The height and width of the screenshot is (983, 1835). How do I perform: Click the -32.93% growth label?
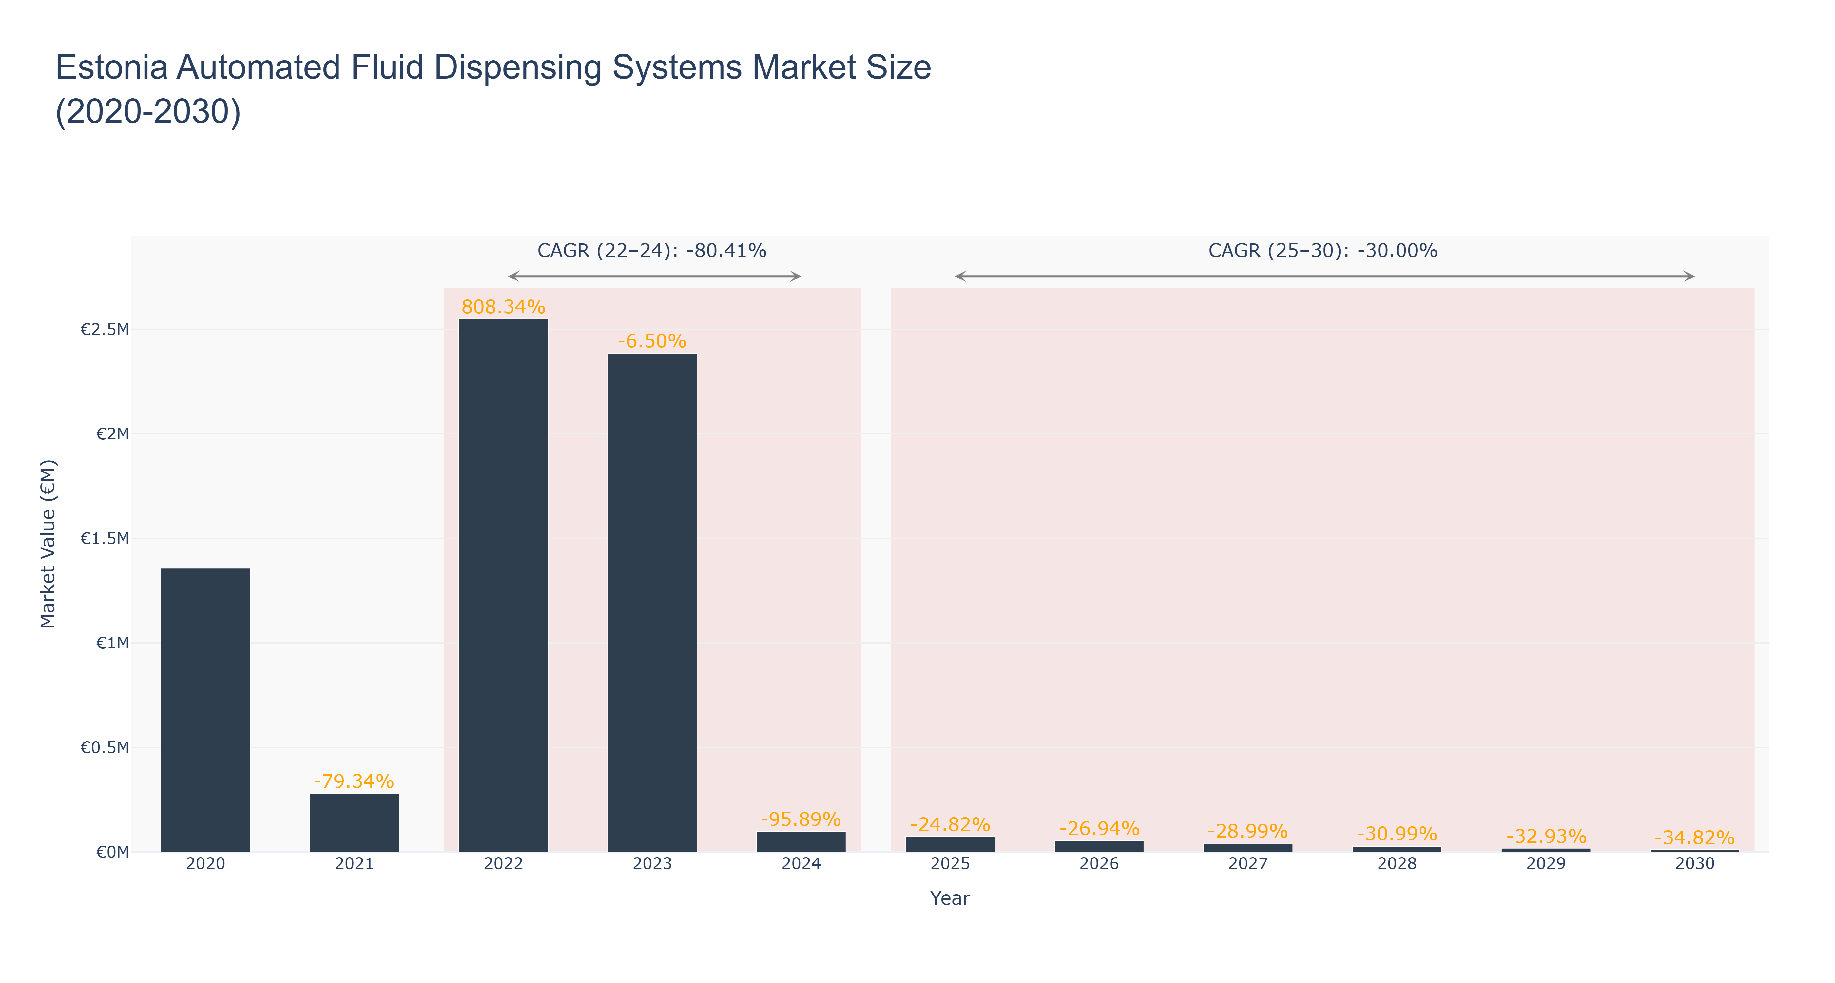(x=1546, y=836)
